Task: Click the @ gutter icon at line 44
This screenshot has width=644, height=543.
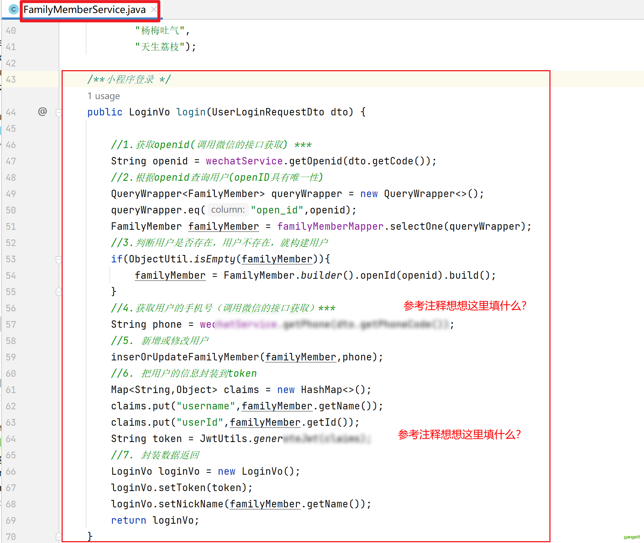Action: point(43,111)
